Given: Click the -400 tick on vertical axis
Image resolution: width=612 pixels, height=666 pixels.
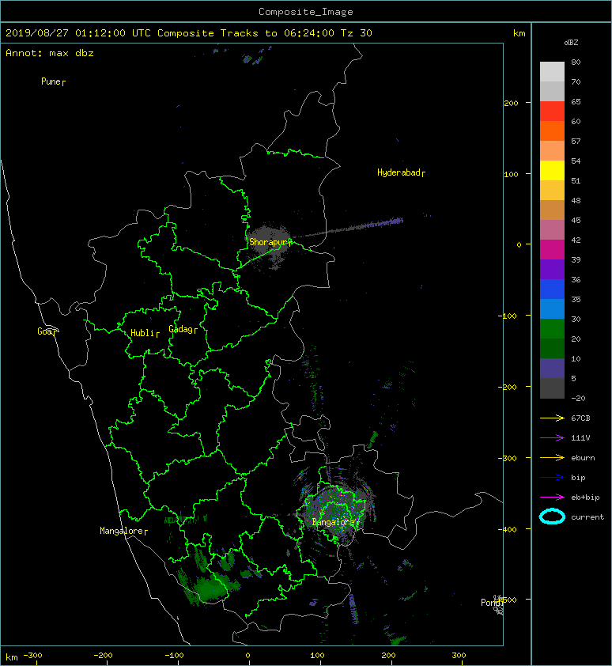Looking at the screenshot, I should pos(507,529).
